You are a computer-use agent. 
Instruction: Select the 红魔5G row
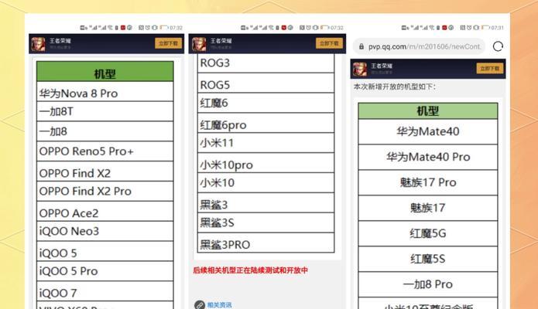427,233
